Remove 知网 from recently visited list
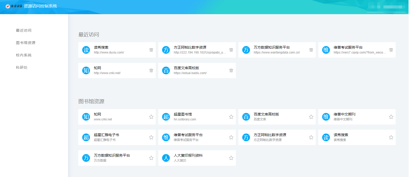Image resolution: width=409 pixels, height=177 pixels. tap(151, 70)
